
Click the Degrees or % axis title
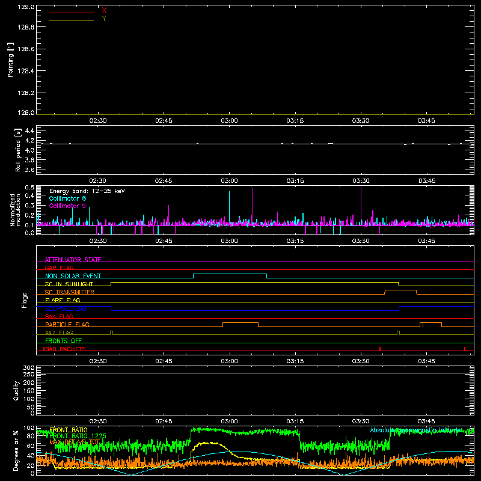[16, 450]
